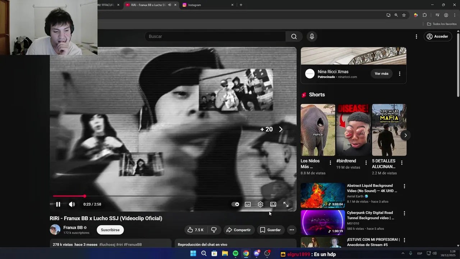
Task: Click the install/cast icon in address bar
Action: (x=388, y=15)
